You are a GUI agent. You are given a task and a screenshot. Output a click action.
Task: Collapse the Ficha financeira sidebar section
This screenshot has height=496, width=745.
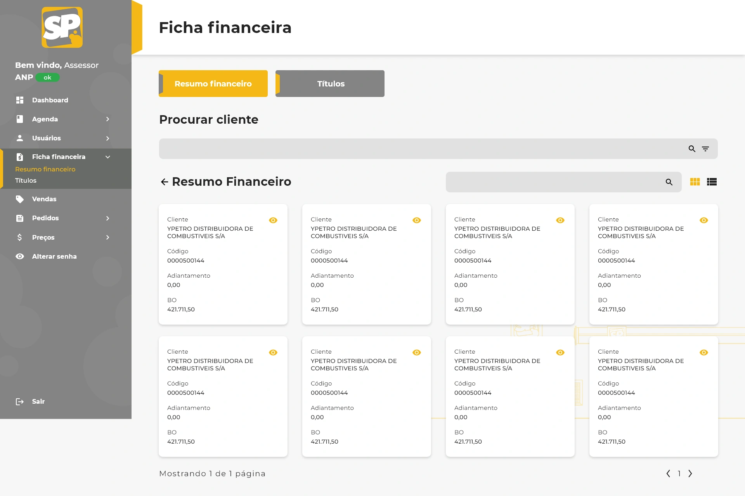point(107,157)
